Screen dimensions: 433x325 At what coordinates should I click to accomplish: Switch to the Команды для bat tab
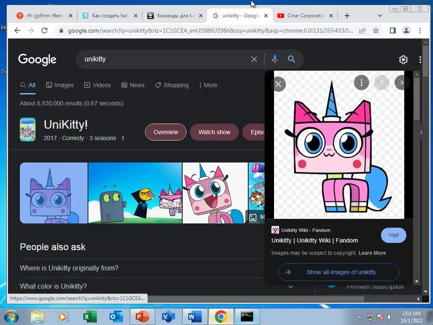click(x=175, y=16)
